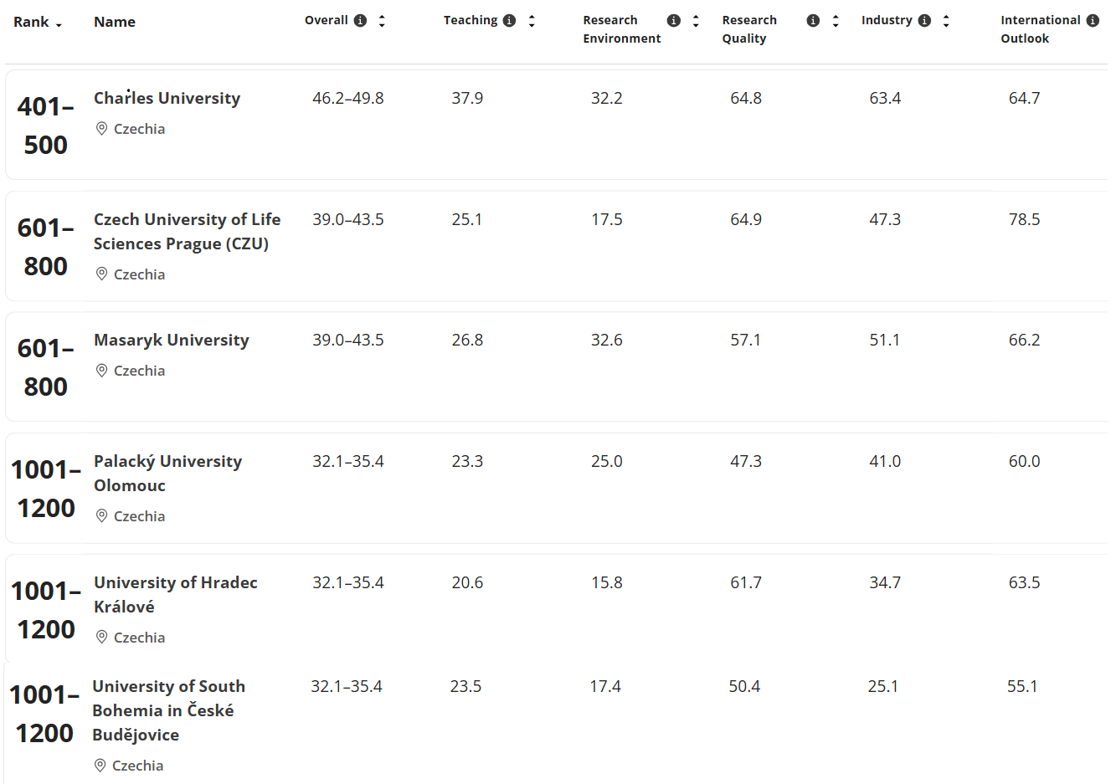Click the sort arrows beside Research Environment
The width and height of the screenshot is (1116, 784).
[696, 20]
